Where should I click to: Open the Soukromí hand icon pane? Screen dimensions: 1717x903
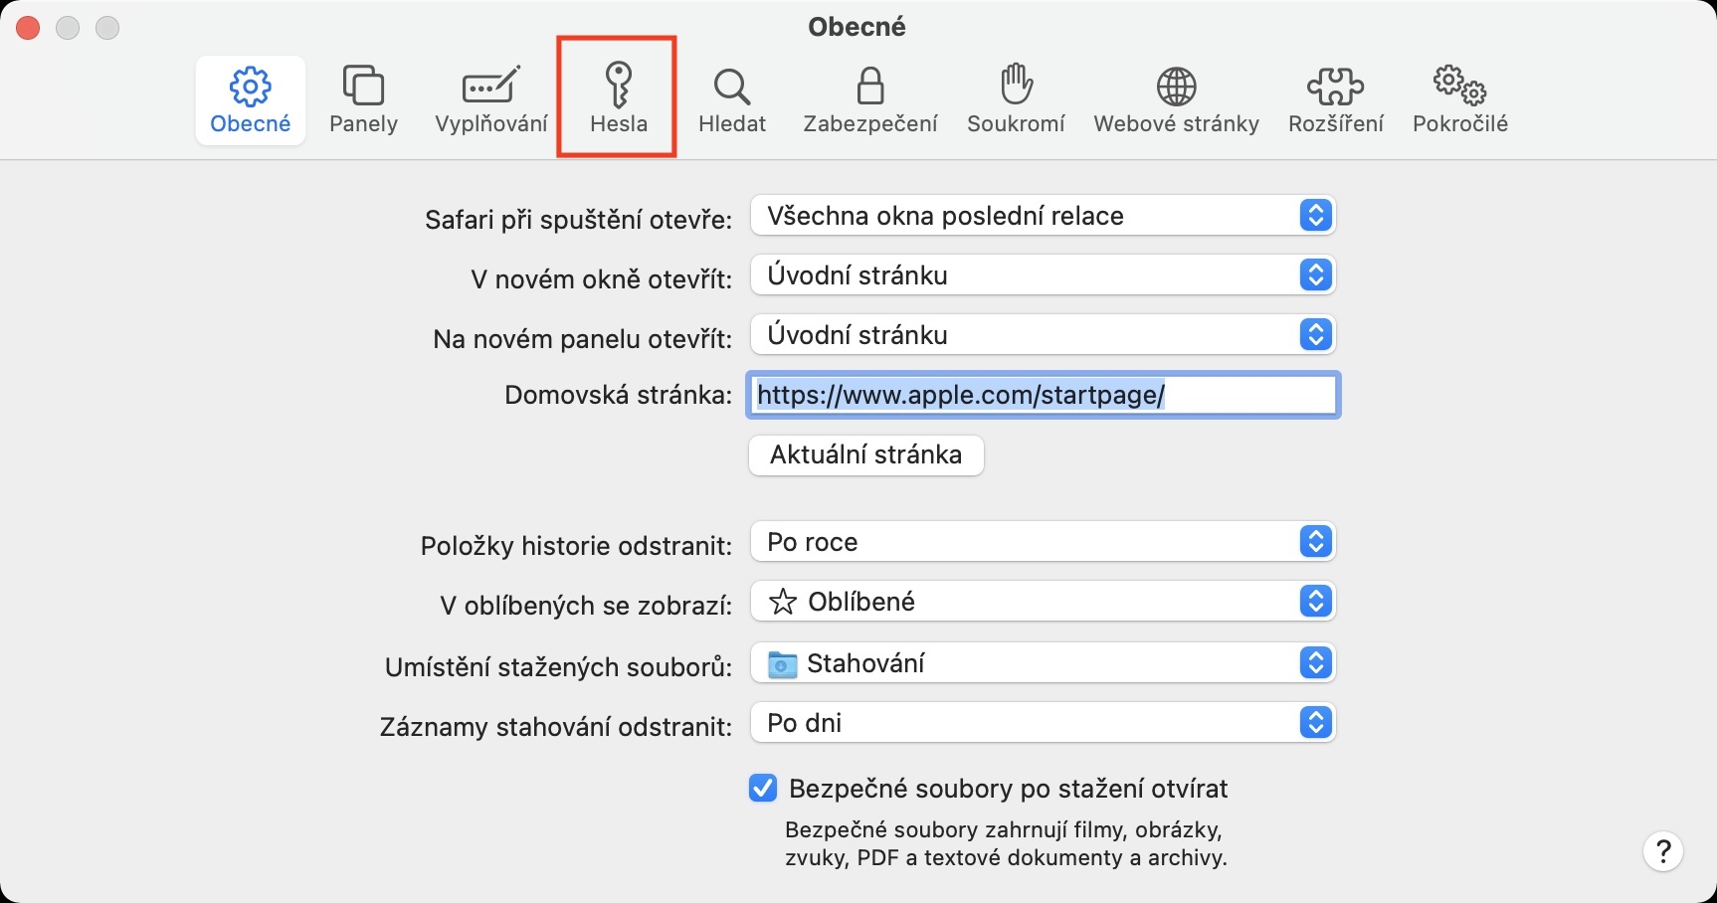pos(1016,97)
